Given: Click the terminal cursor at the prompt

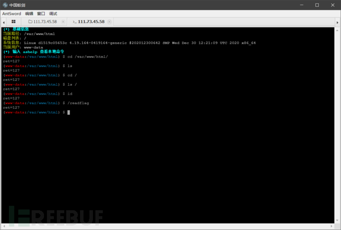Looking at the screenshot, I should click(x=69, y=112).
